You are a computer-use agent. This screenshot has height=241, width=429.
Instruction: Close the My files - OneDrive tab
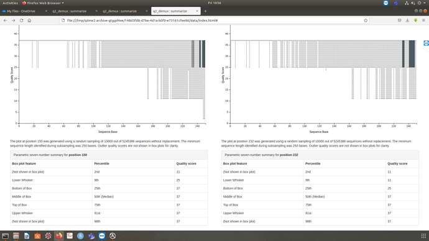pyautogui.click(x=46, y=11)
